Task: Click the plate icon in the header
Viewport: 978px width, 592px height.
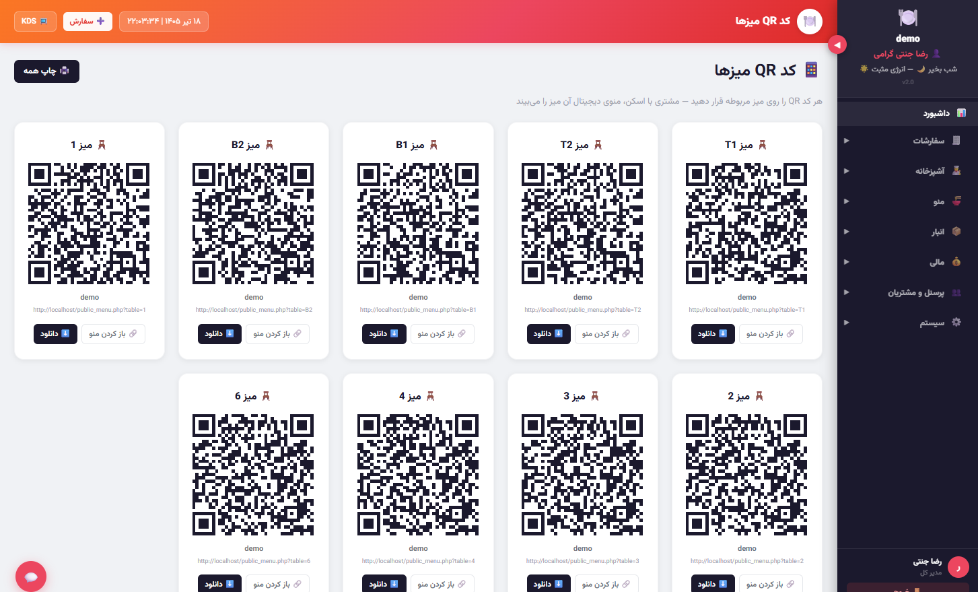Action: tap(810, 22)
